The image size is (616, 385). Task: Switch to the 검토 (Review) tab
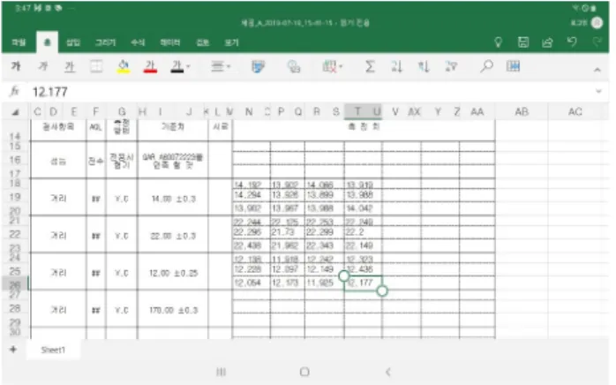pos(202,42)
